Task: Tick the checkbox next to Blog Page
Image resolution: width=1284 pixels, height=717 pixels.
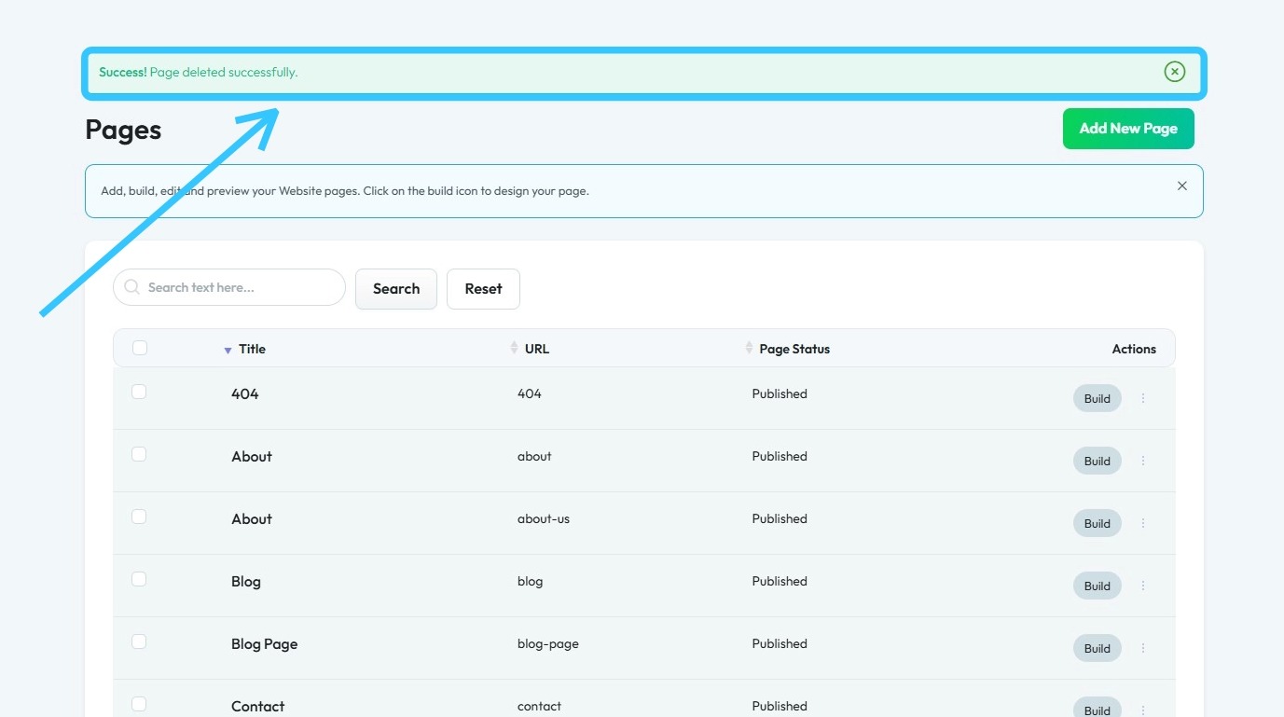Action: click(139, 641)
